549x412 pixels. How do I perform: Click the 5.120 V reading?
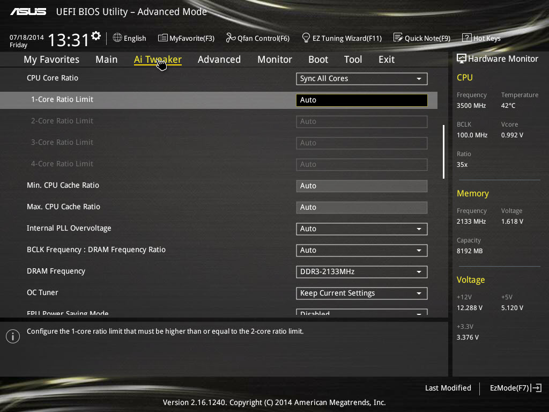click(512, 307)
